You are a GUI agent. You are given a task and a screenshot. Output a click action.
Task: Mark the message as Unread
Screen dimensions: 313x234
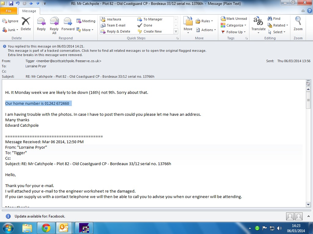(234, 19)
